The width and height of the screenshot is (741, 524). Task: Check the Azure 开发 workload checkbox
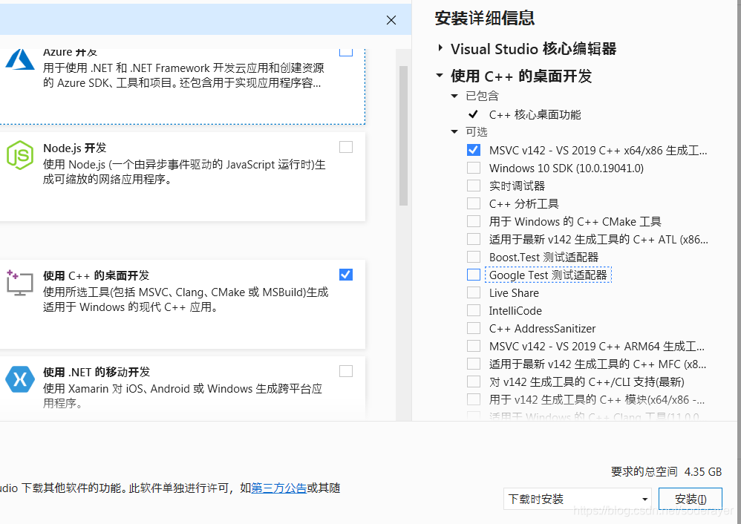[x=346, y=51]
